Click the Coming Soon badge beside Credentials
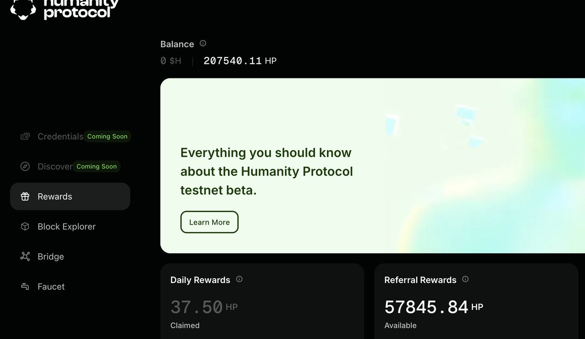This screenshot has width=585, height=339. coord(107,136)
